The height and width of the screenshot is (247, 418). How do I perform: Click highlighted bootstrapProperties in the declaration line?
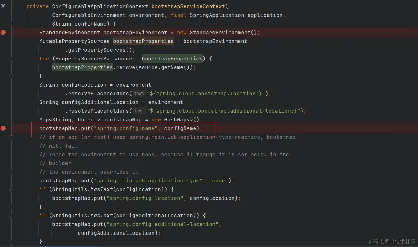[x=143, y=41]
